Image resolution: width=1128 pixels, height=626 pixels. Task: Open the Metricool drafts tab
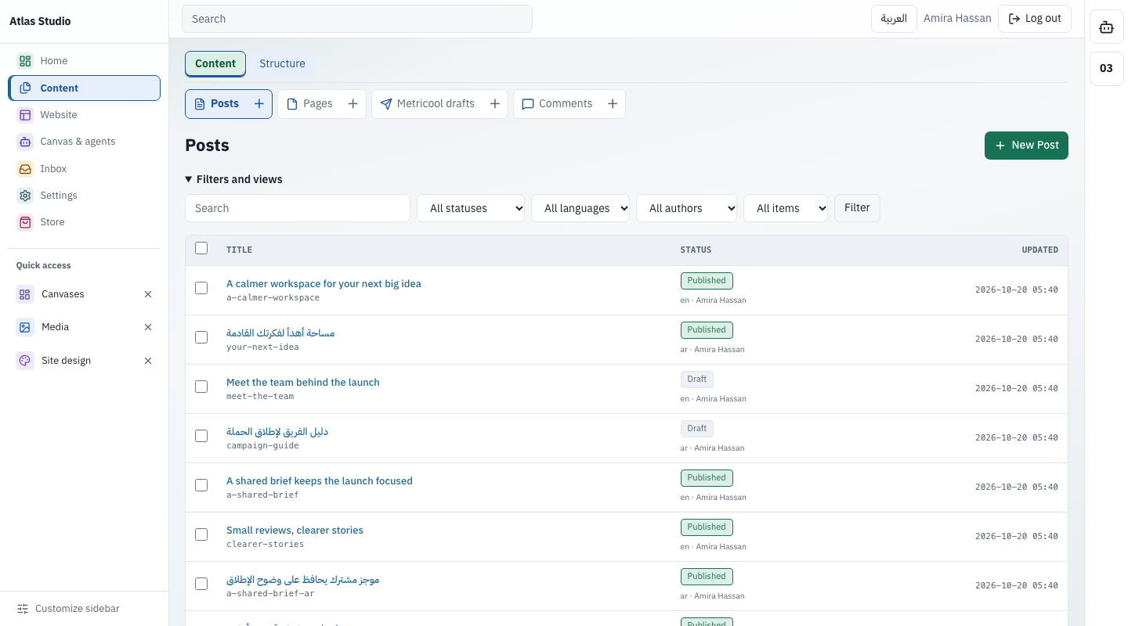click(x=427, y=104)
